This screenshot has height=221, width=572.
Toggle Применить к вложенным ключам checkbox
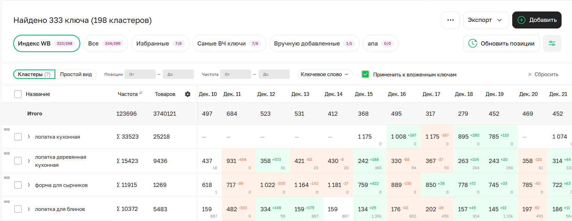[x=365, y=74]
